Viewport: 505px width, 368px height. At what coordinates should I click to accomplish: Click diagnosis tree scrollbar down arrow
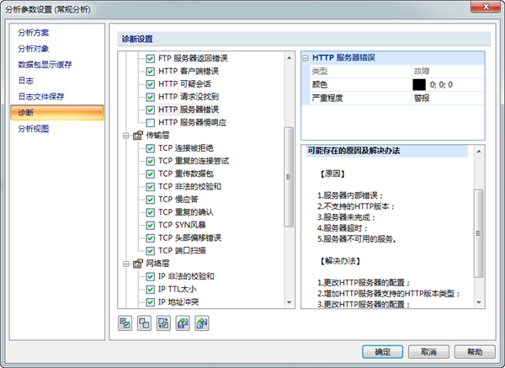(289, 302)
